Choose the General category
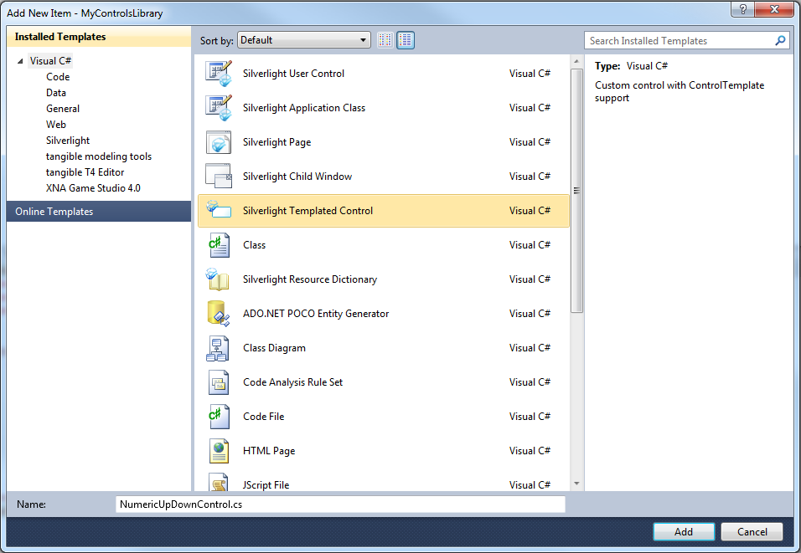 click(63, 108)
